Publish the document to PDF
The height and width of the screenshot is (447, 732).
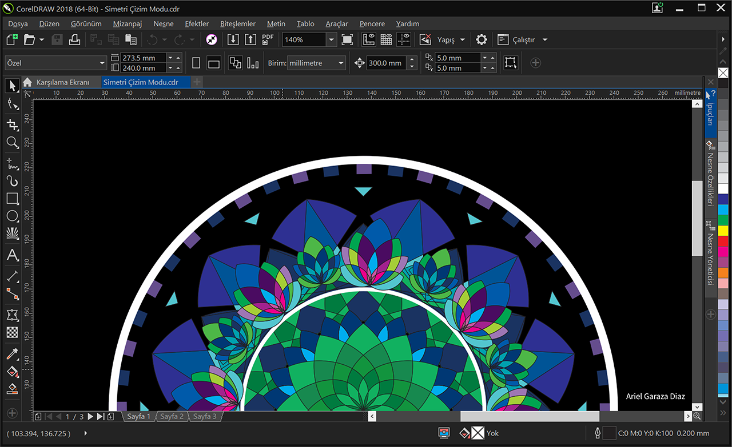[x=268, y=39]
